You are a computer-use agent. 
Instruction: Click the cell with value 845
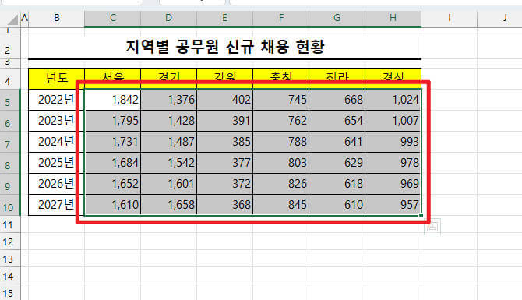tap(281, 205)
